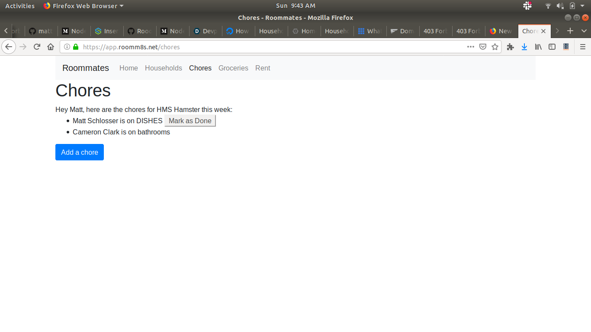Switch to the 'How' tab

pos(238,31)
